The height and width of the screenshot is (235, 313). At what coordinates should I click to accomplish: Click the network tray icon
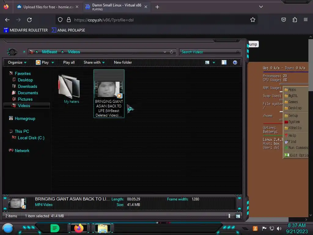click(271, 228)
